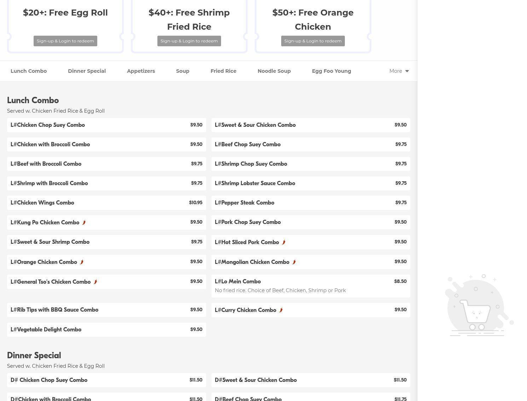Viewport: 527px width, 401px height.
Task: Select L#Chicken Wings Combo for $10.95
Action: [x=106, y=203]
